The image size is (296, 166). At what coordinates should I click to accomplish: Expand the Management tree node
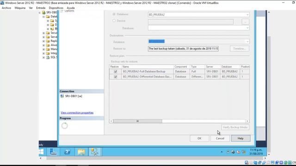coord(43,49)
